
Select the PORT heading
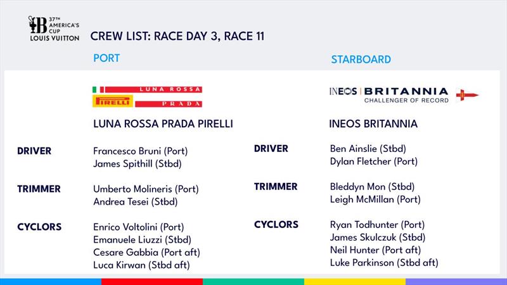pos(106,58)
